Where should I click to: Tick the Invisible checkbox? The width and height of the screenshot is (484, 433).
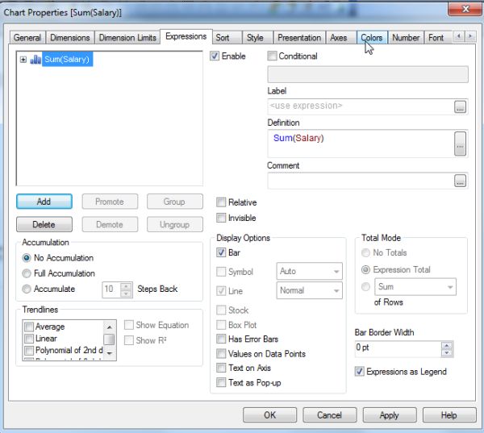221,218
